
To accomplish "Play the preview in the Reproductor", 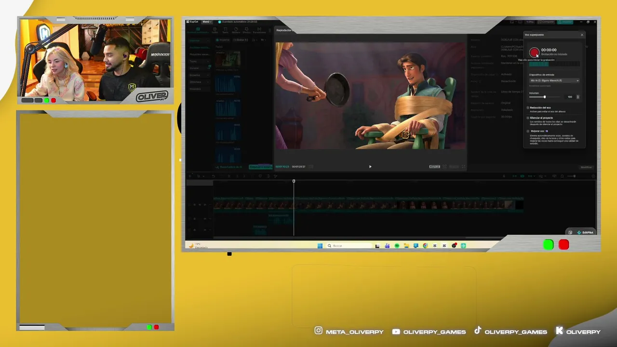I will 370,167.
